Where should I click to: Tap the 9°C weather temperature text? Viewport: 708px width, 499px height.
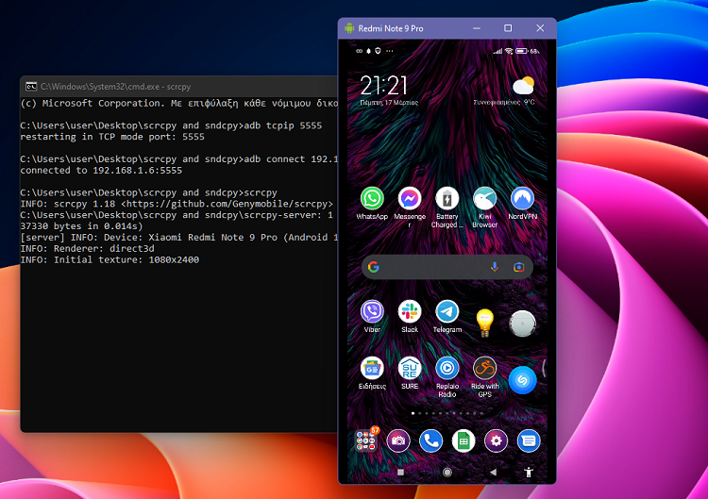tap(530, 103)
